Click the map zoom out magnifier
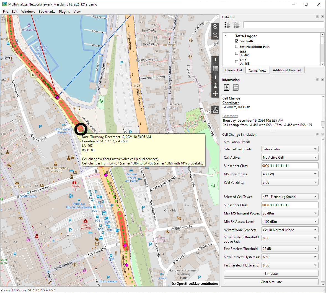The height and width of the screenshot is (293, 326). (215, 35)
